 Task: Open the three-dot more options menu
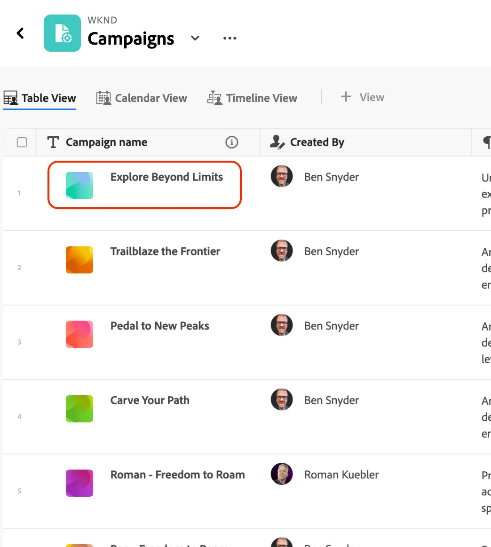click(230, 38)
